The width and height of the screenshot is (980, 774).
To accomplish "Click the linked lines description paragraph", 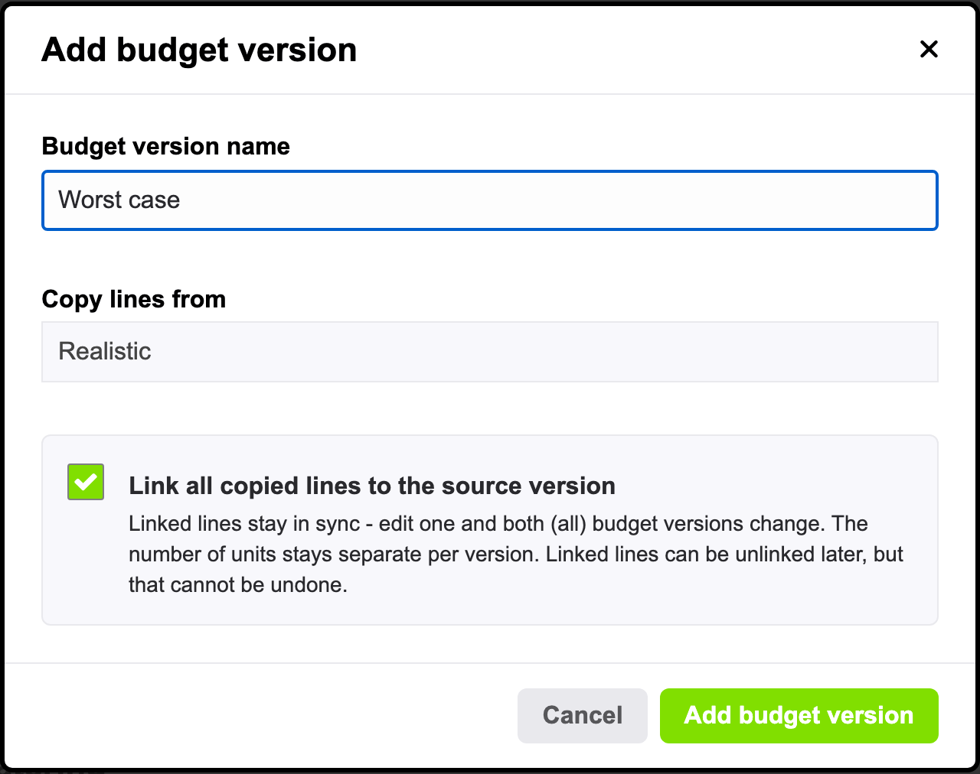I will [516, 554].
